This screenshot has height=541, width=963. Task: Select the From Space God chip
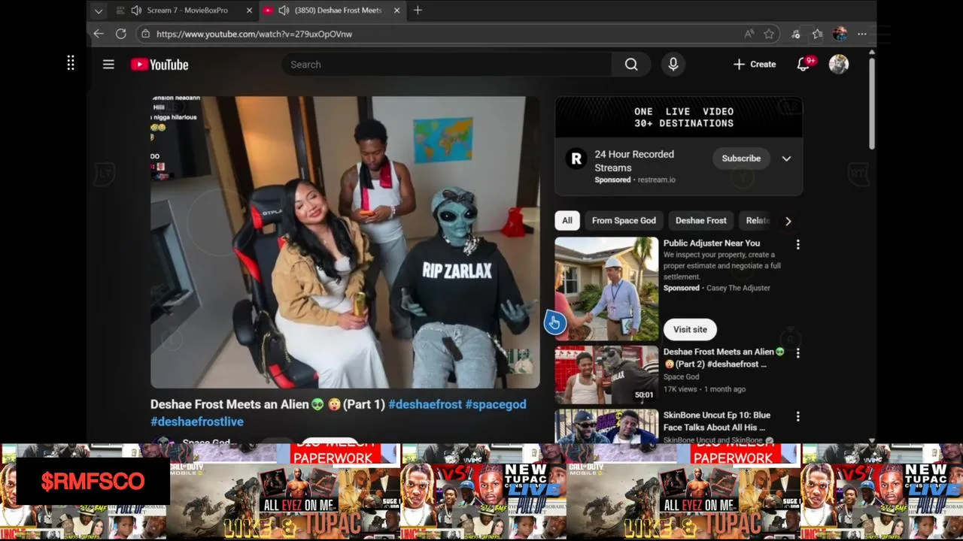pos(624,220)
